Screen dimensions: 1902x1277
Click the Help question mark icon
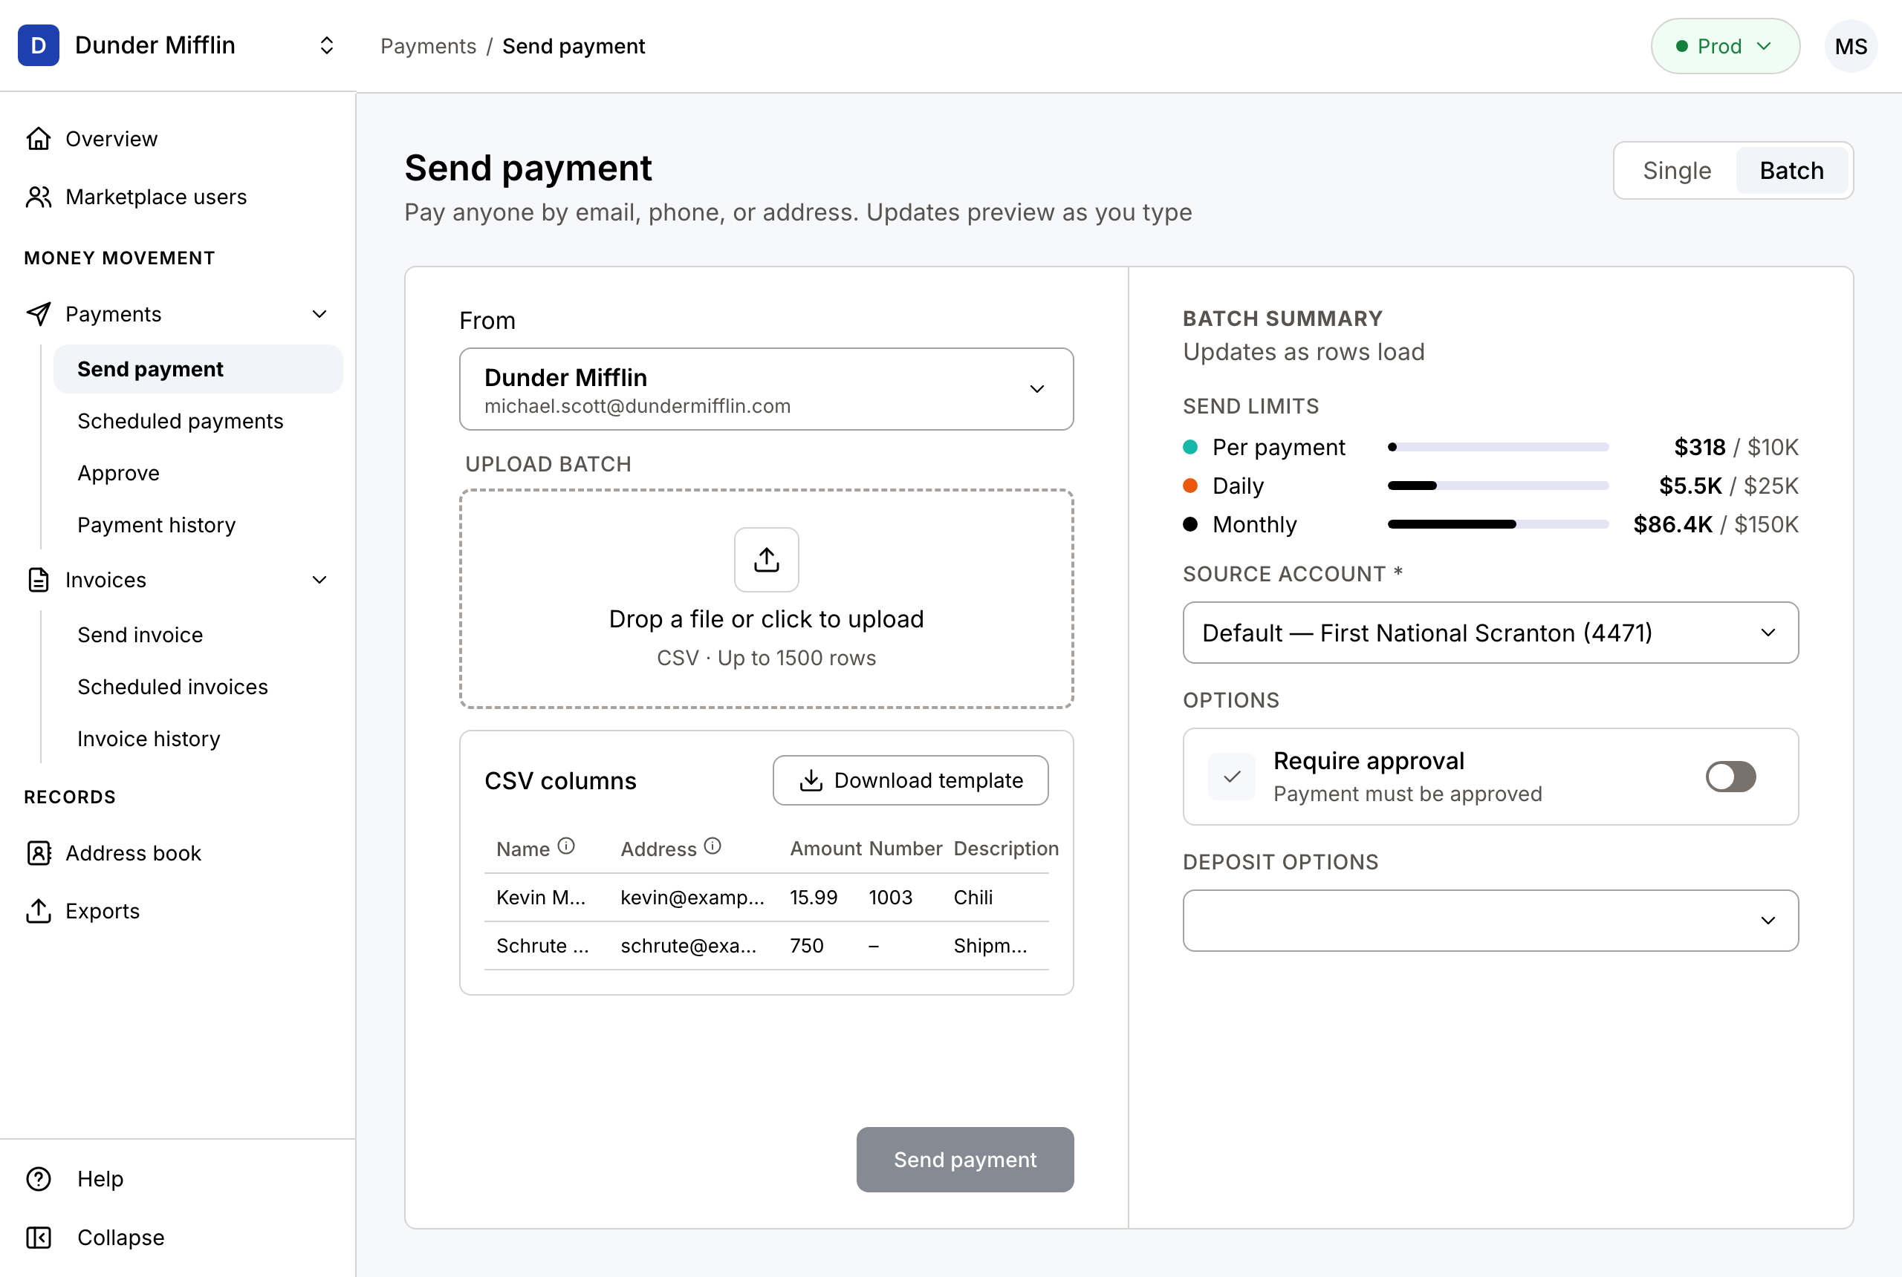point(39,1178)
